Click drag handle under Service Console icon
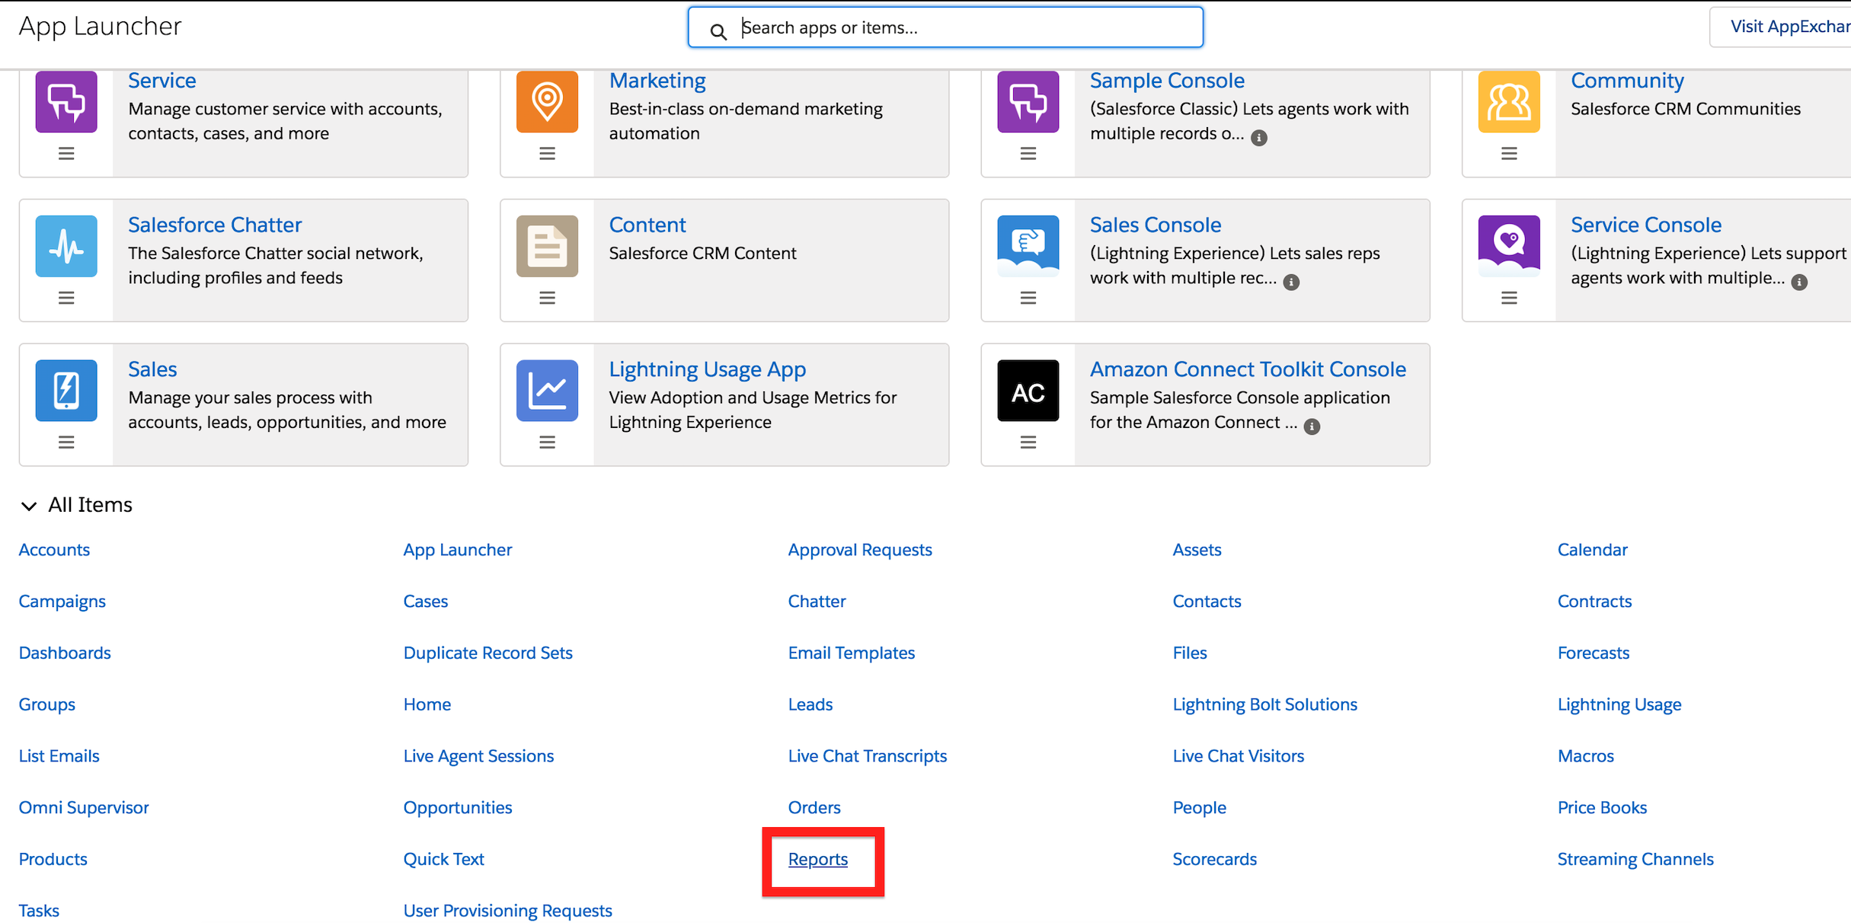The width and height of the screenshot is (1851, 923). (x=1509, y=298)
